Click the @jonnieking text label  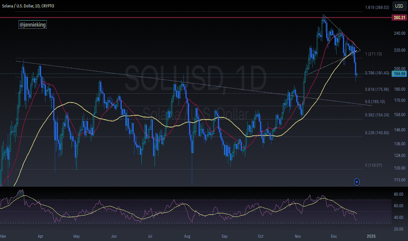32,25
